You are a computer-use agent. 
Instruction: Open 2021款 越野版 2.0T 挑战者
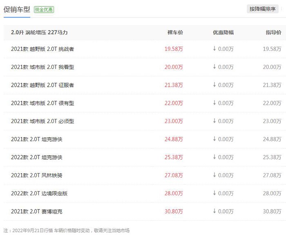[42, 49]
